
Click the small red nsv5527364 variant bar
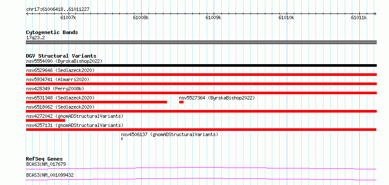181,102
